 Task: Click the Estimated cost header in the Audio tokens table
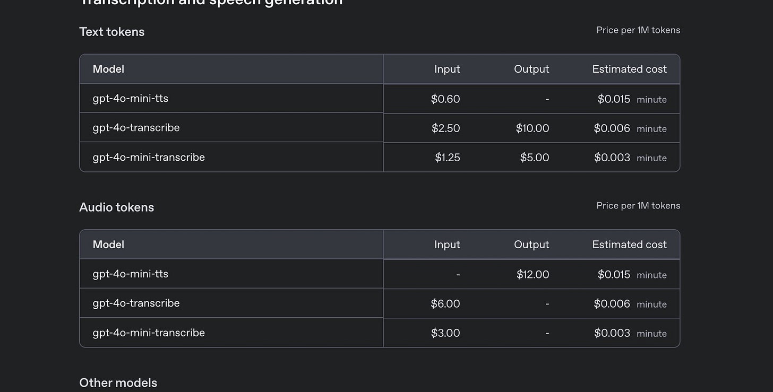pyautogui.click(x=629, y=245)
